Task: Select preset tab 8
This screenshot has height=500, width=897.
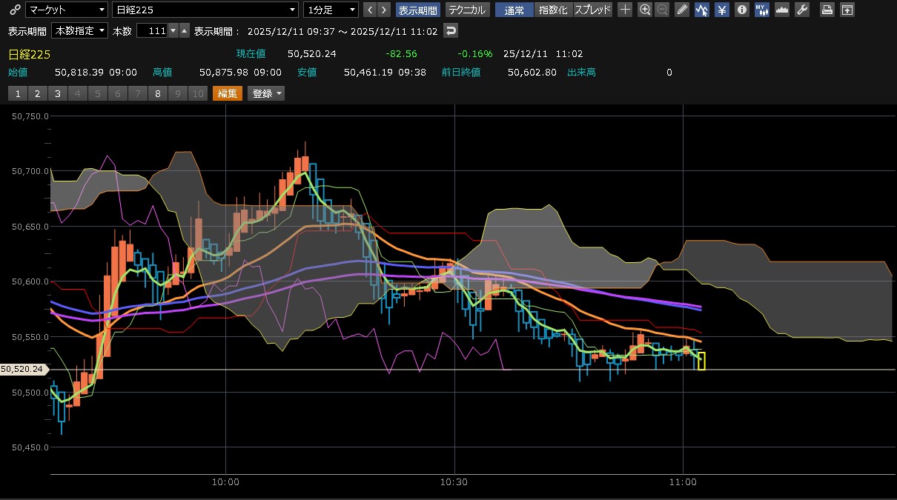Action: pyautogui.click(x=157, y=93)
